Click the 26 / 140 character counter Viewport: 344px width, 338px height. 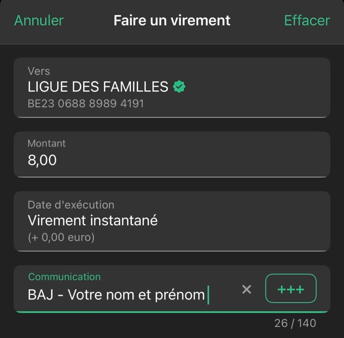click(x=295, y=323)
